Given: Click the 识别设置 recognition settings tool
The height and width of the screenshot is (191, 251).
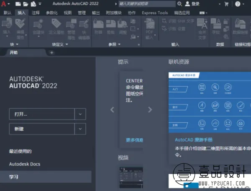Looking at the screenshot, I should (x=173, y=29).
